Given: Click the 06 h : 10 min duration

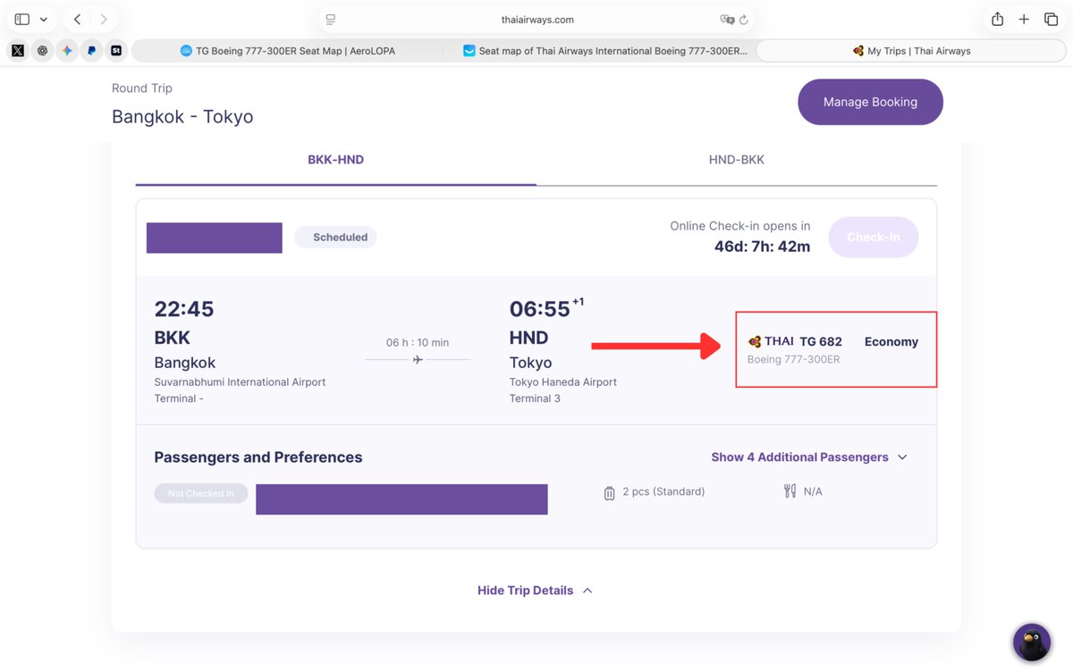Looking at the screenshot, I should coord(418,342).
